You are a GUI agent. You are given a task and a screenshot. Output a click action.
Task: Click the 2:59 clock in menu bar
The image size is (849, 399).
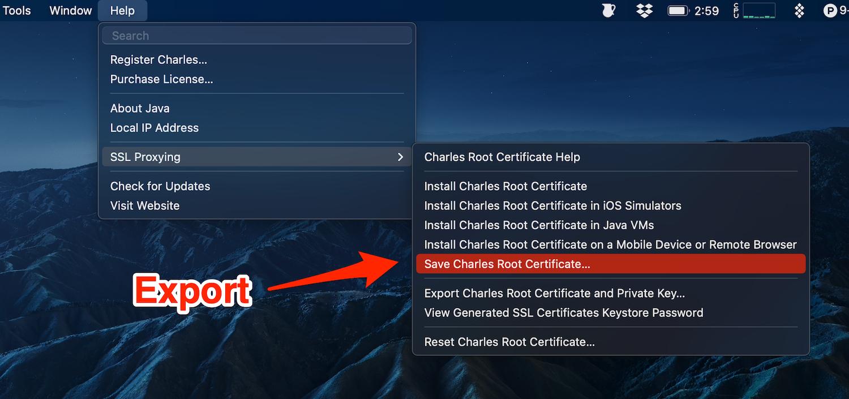706,11
